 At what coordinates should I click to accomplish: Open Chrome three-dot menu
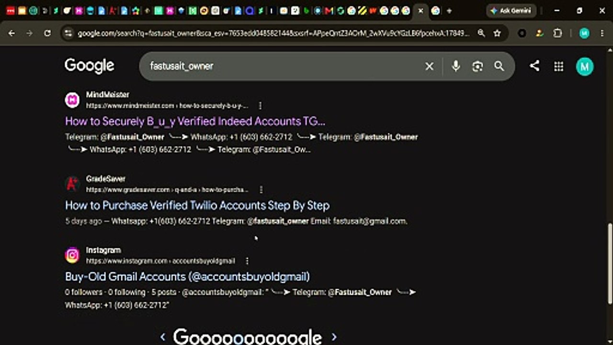tap(602, 33)
